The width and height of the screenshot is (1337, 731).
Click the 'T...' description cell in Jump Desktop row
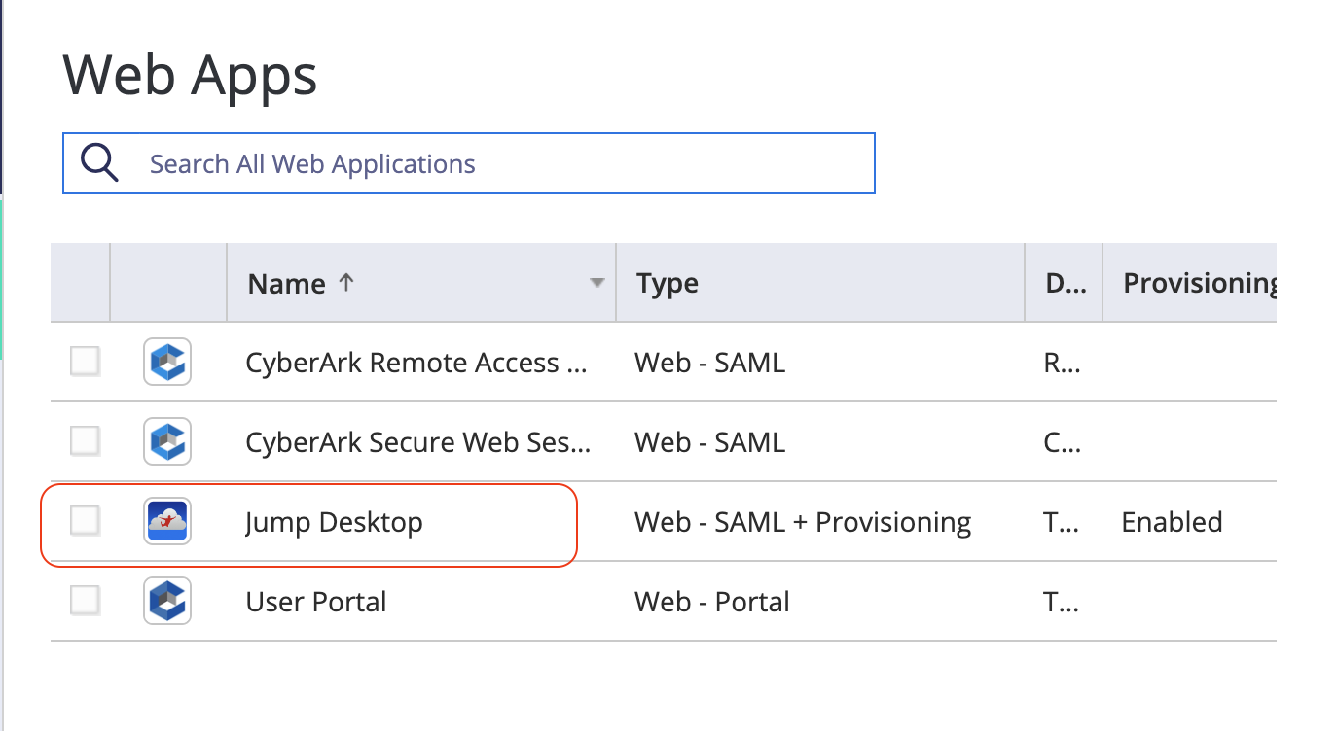click(x=1062, y=522)
